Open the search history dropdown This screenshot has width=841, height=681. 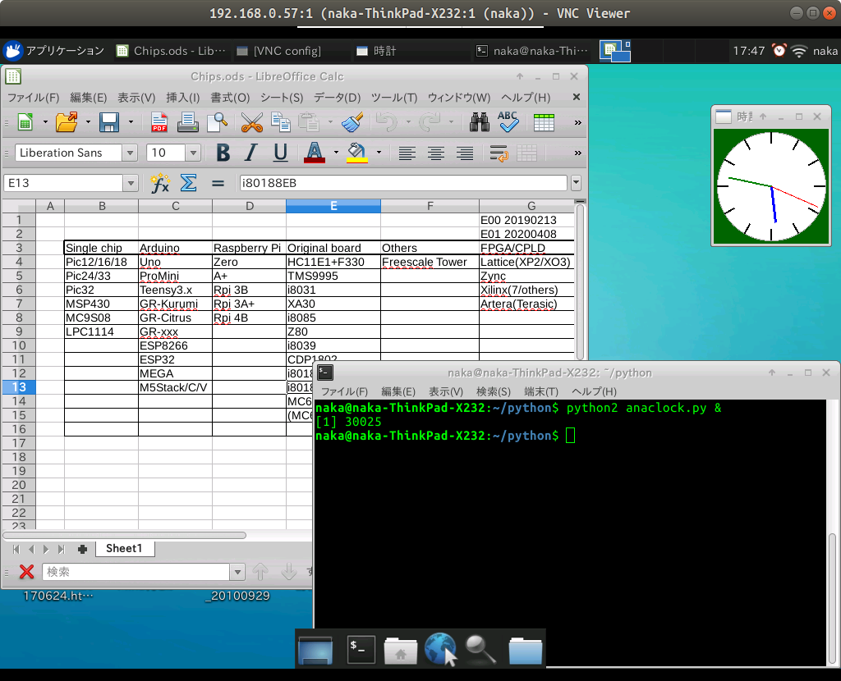click(237, 572)
